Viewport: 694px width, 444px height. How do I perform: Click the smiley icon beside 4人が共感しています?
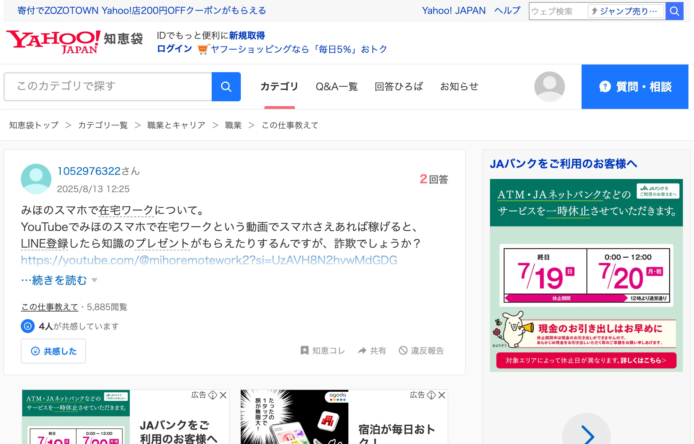coord(28,326)
